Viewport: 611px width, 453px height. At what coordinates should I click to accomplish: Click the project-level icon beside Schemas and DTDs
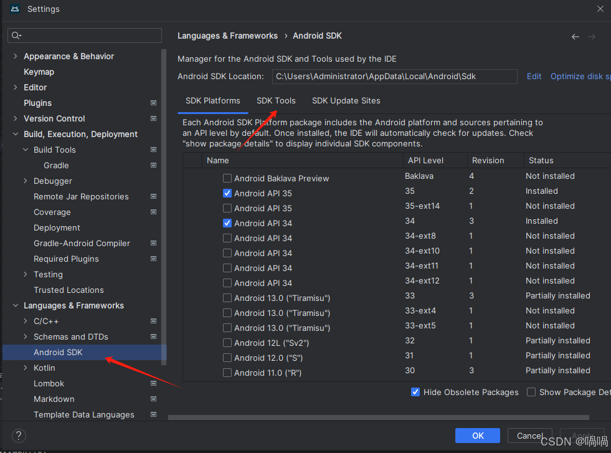tap(154, 337)
